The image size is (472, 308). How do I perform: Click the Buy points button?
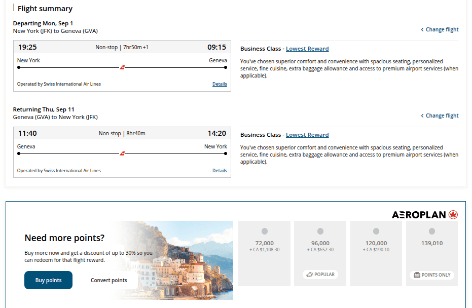click(48, 280)
